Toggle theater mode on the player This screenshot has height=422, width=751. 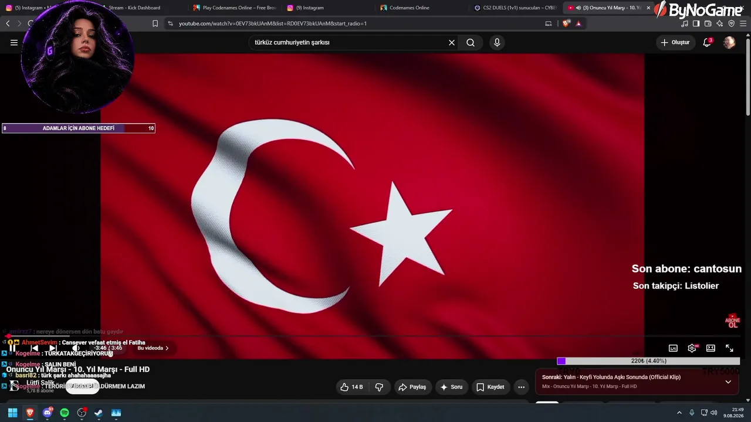(x=711, y=348)
